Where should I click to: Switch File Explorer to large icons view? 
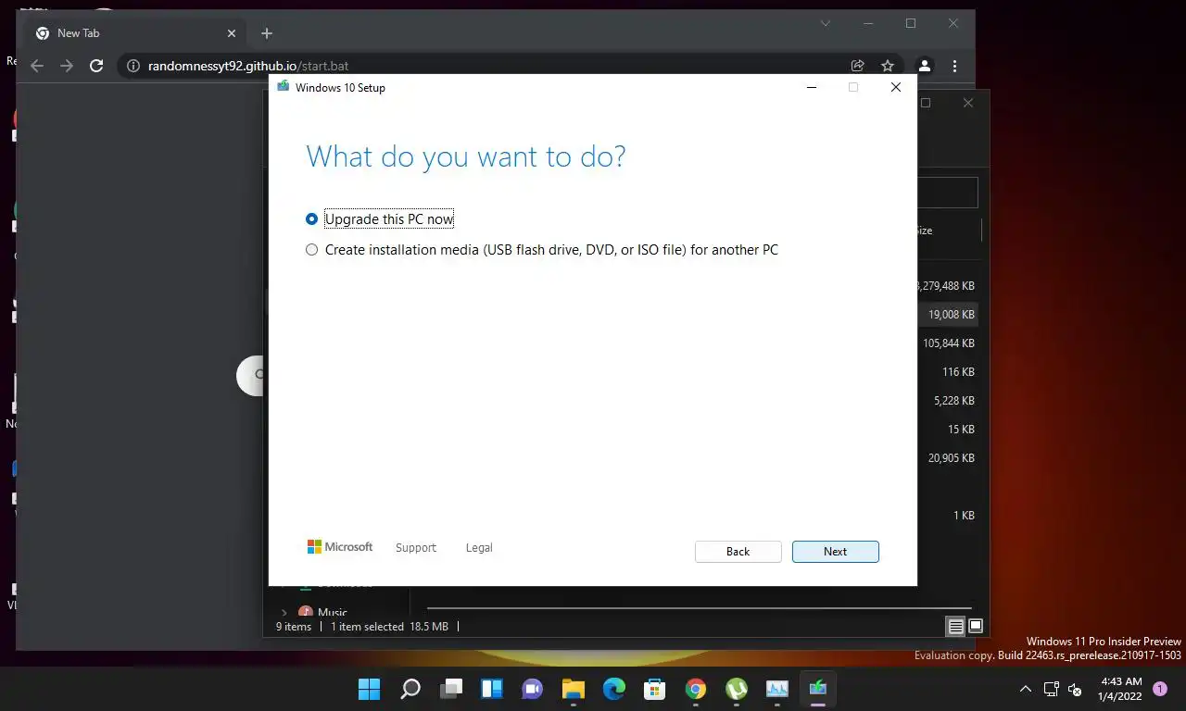pyautogui.click(x=976, y=627)
